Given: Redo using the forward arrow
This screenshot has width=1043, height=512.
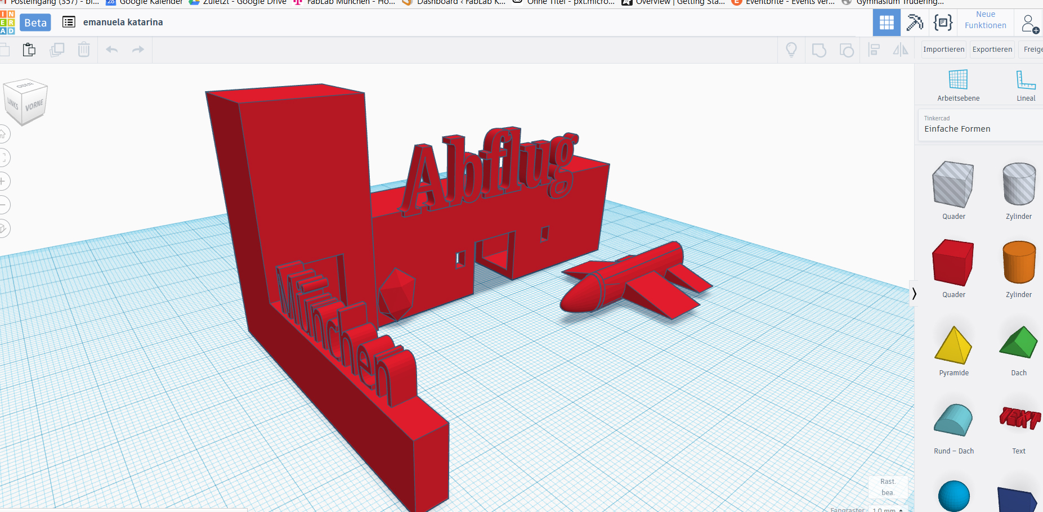Looking at the screenshot, I should click(x=138, y=50).
